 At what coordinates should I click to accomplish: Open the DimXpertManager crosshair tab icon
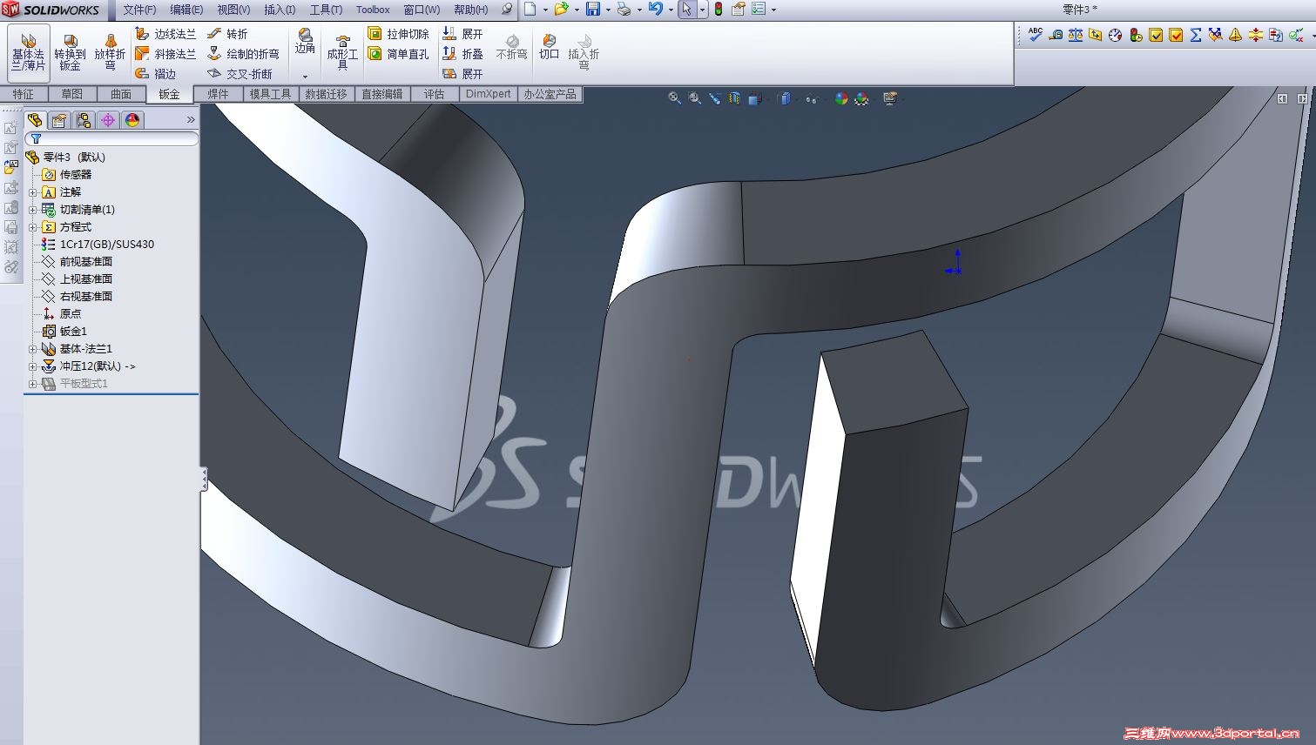tap(108, 120)
